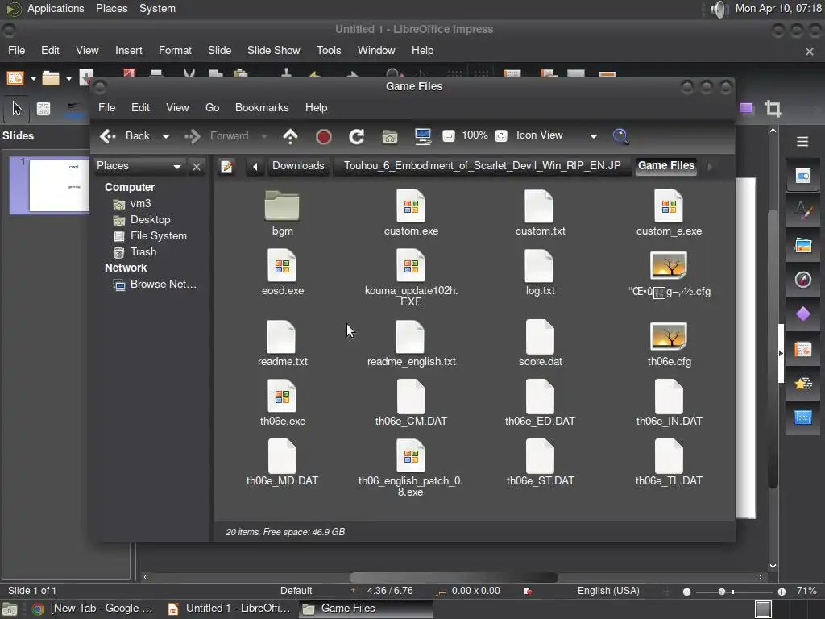Open Bookmarks menu in file manager
825x619 pixels.
[262, 107]
